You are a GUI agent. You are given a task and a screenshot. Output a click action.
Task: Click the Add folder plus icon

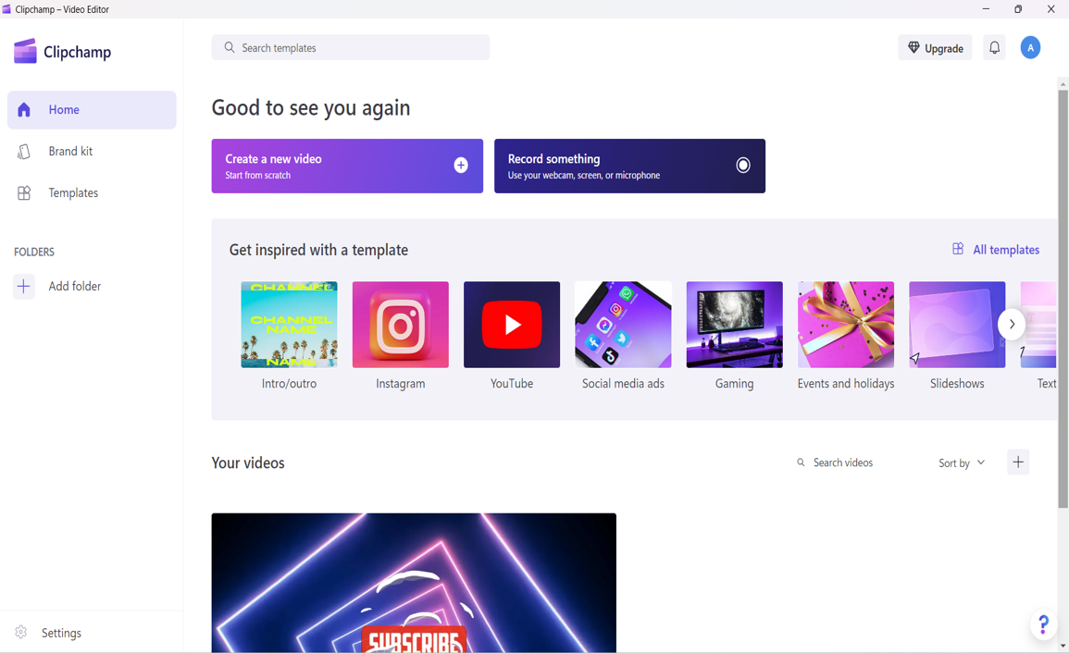click(24, 287)
